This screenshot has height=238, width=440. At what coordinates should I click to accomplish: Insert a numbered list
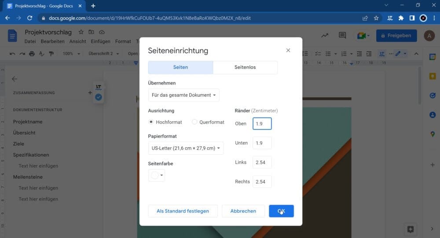[344, 54]
